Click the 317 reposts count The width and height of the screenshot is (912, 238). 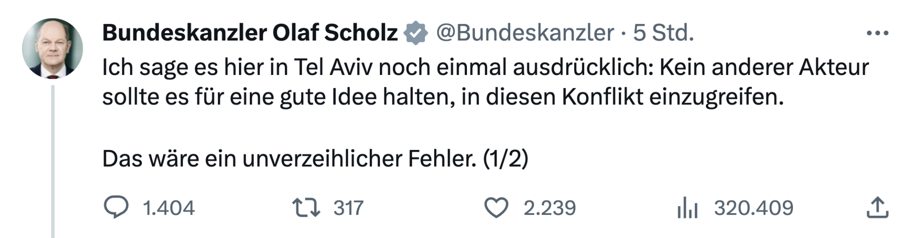tap(348, 208)
